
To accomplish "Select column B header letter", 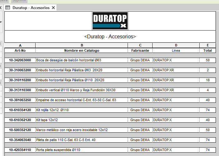I will tap(81, 45).
